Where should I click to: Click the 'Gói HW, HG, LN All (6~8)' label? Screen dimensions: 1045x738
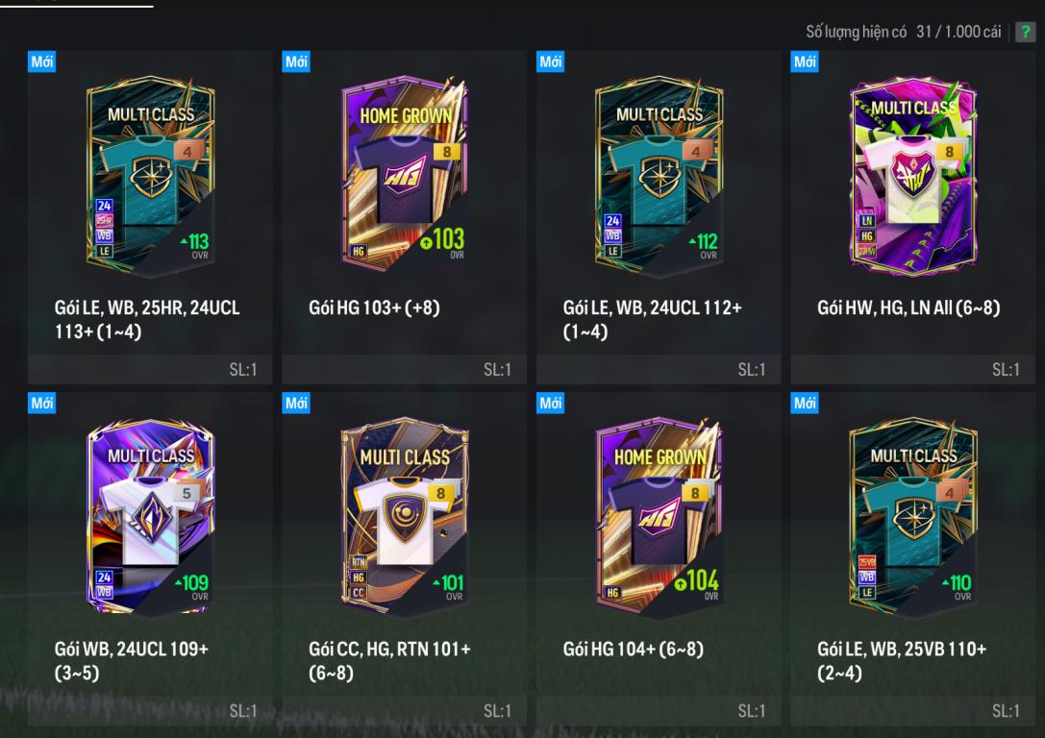click(908, 307)
